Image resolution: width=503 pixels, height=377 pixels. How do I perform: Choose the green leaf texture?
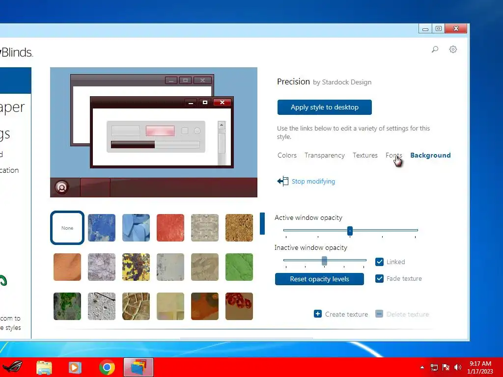pos(239,267)
